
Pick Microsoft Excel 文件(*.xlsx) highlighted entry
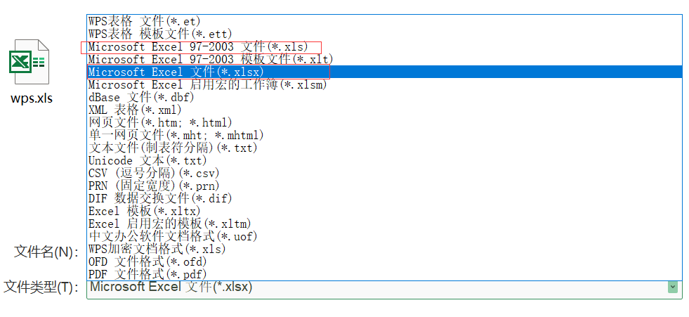pyautogui.click(x=384, y=72)
